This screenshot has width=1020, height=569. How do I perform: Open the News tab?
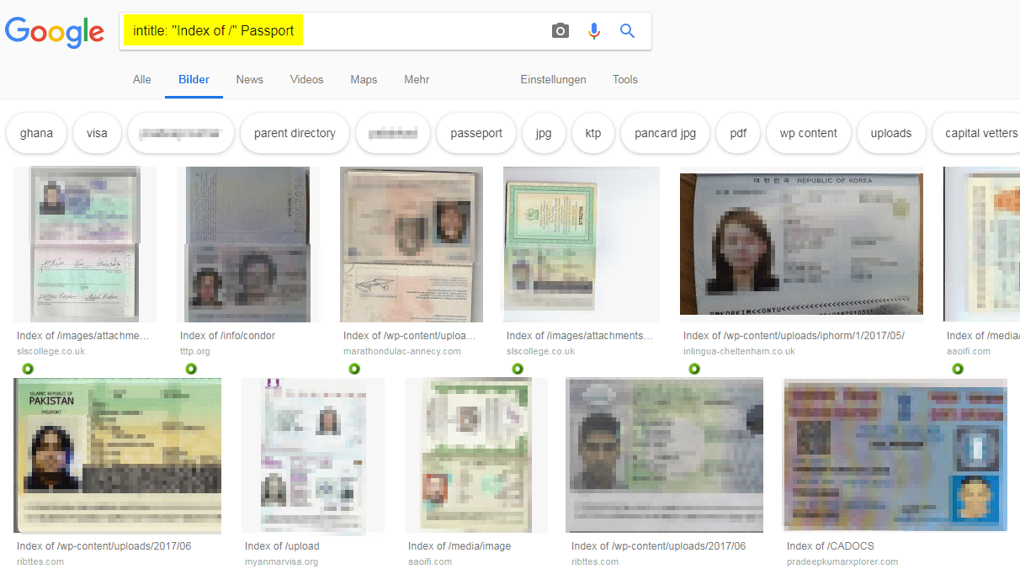[249, 79]
